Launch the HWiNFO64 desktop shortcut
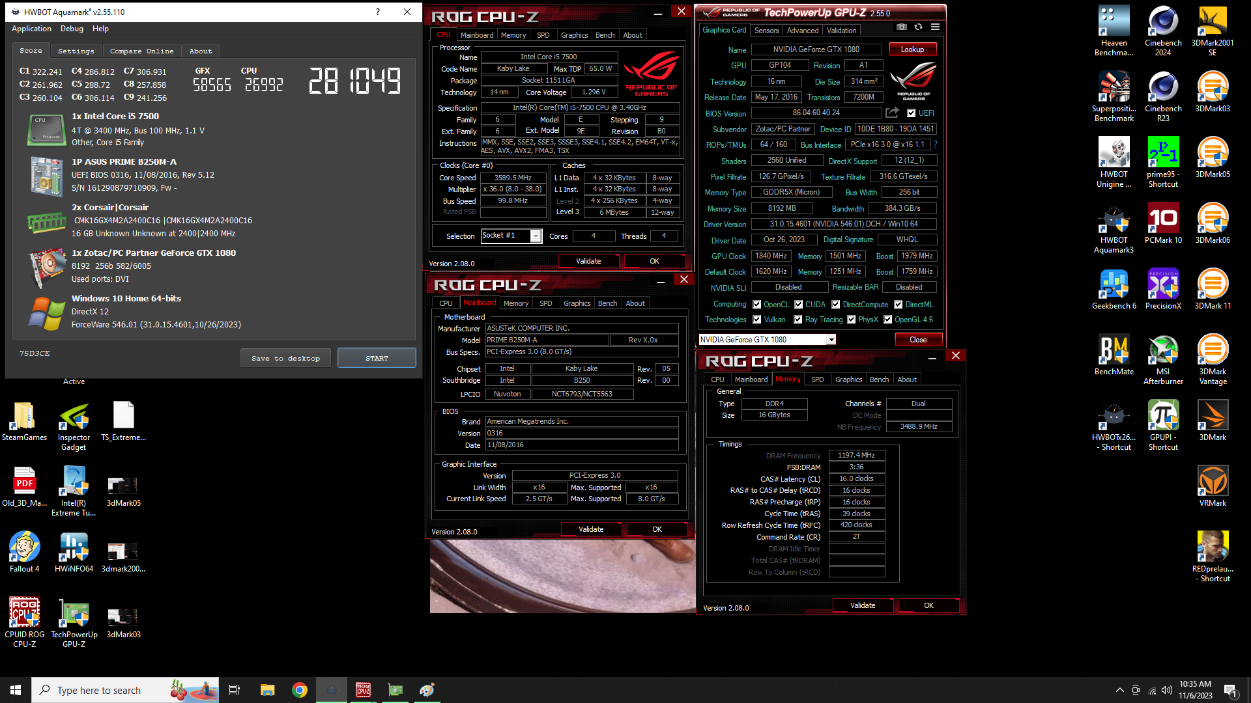The width and height of the screenshot is (1251, 703). tap(74, 551)
